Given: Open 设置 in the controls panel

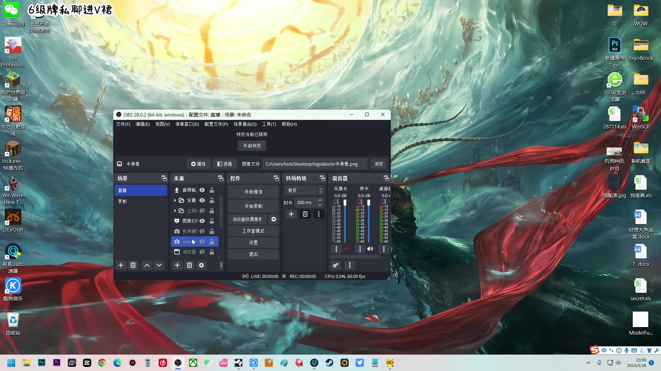Looking at the screenshot, I should [x=253, y=243].
